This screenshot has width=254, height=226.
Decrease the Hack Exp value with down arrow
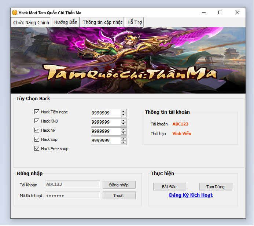tap(124, 142)
